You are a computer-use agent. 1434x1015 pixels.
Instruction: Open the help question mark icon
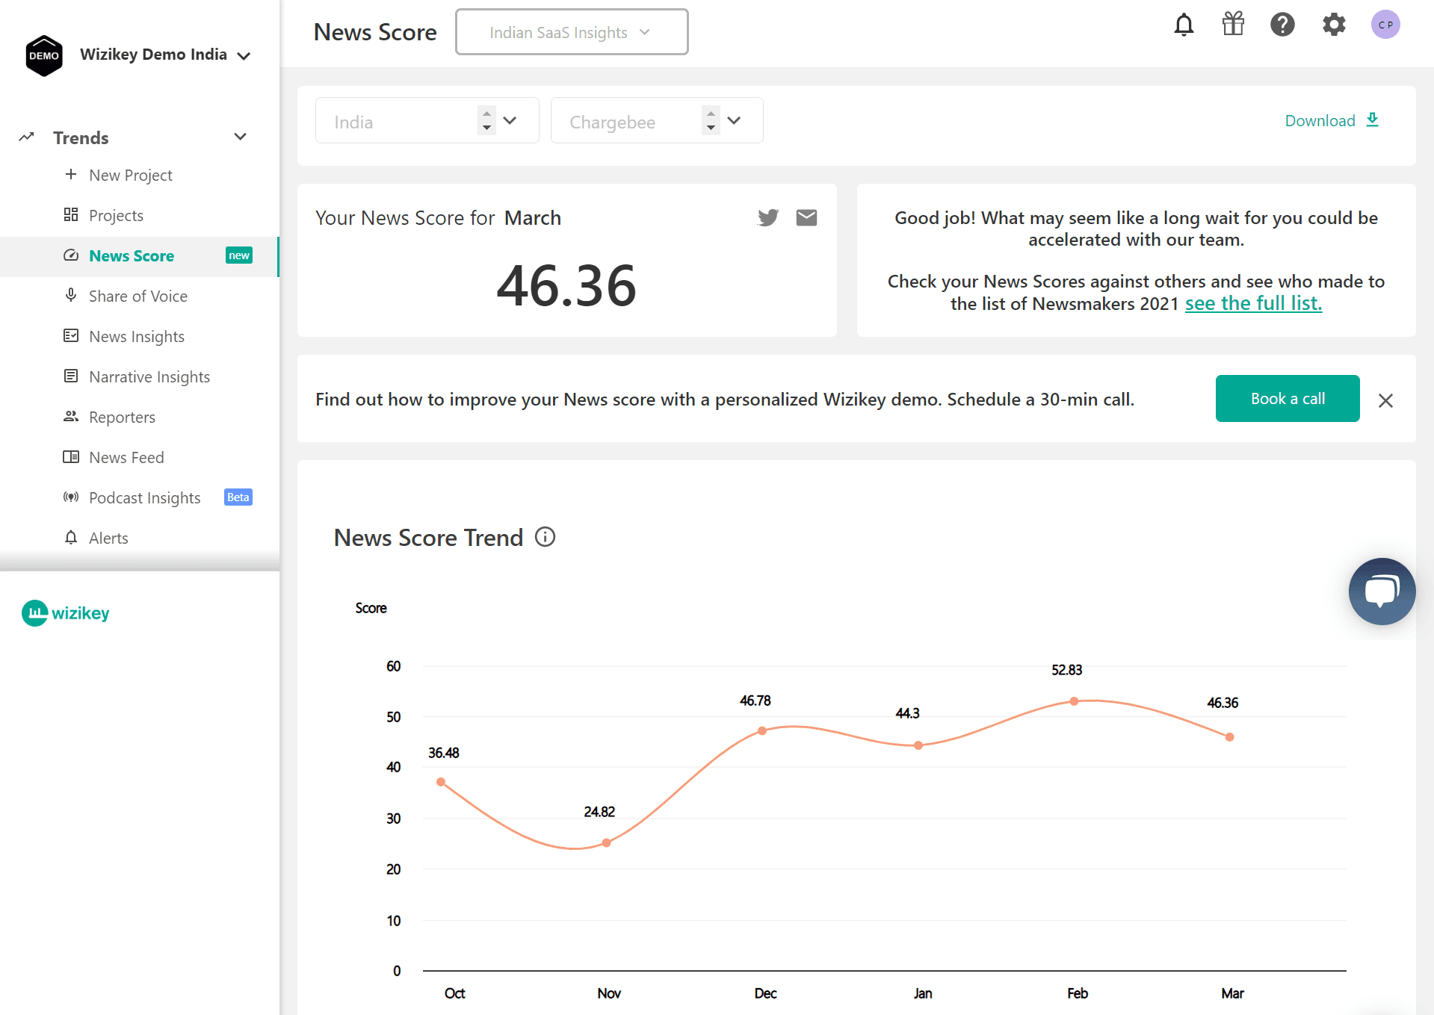(x=1282, y=25)
